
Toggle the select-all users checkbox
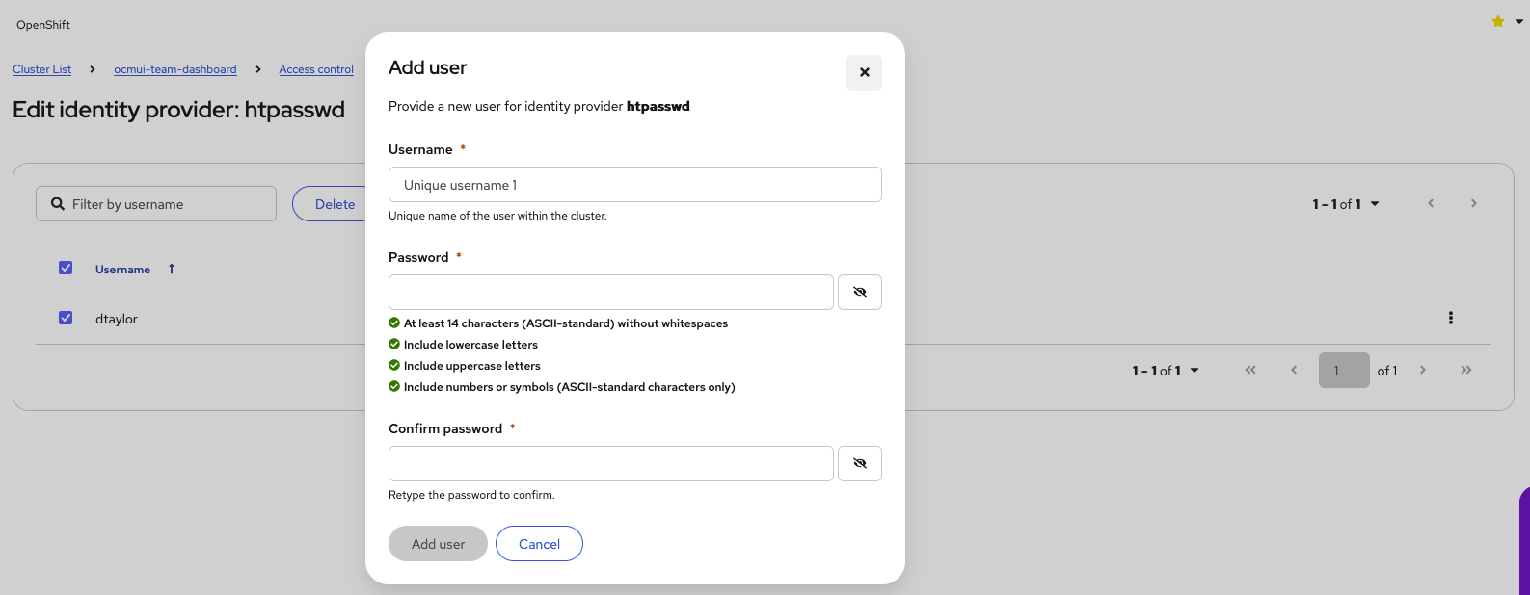(x=66, y=269)
